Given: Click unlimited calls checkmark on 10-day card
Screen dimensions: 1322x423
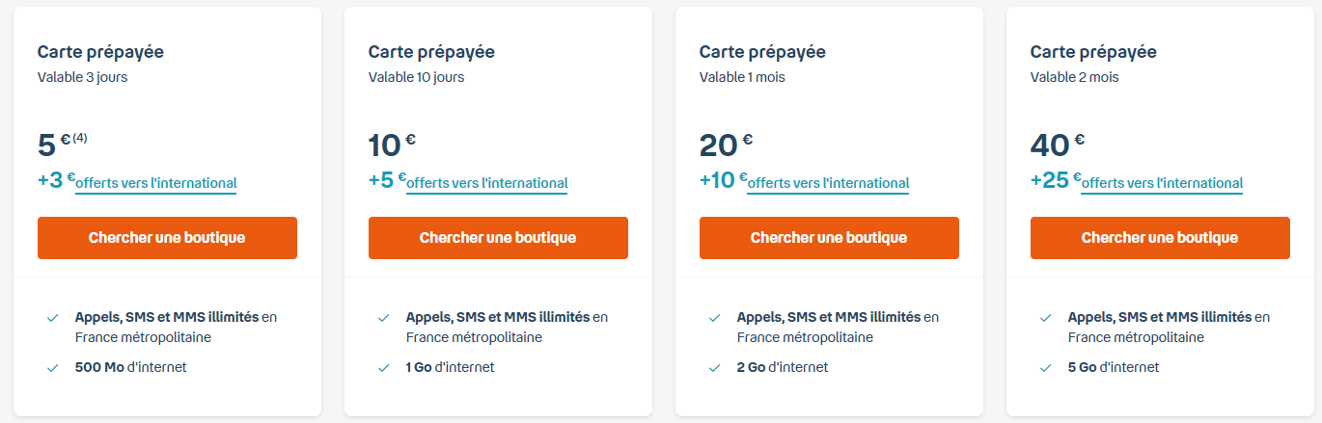Looking at the screenshot, I should [x=383, y=317].
